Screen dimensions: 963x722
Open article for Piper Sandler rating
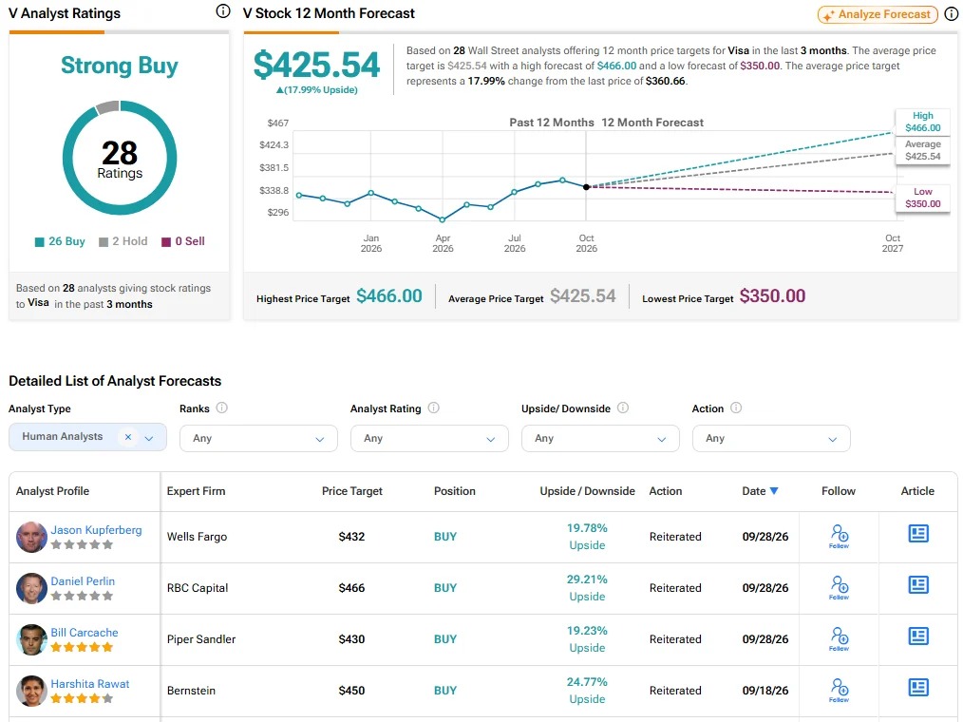coord(918,636)
